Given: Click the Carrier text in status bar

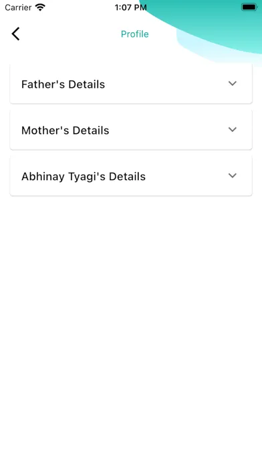Looking at the screenshot, I should point(18,7).
